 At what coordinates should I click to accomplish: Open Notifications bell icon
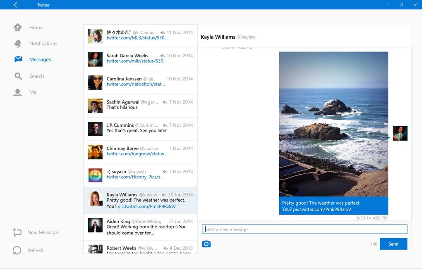(18, 44)
